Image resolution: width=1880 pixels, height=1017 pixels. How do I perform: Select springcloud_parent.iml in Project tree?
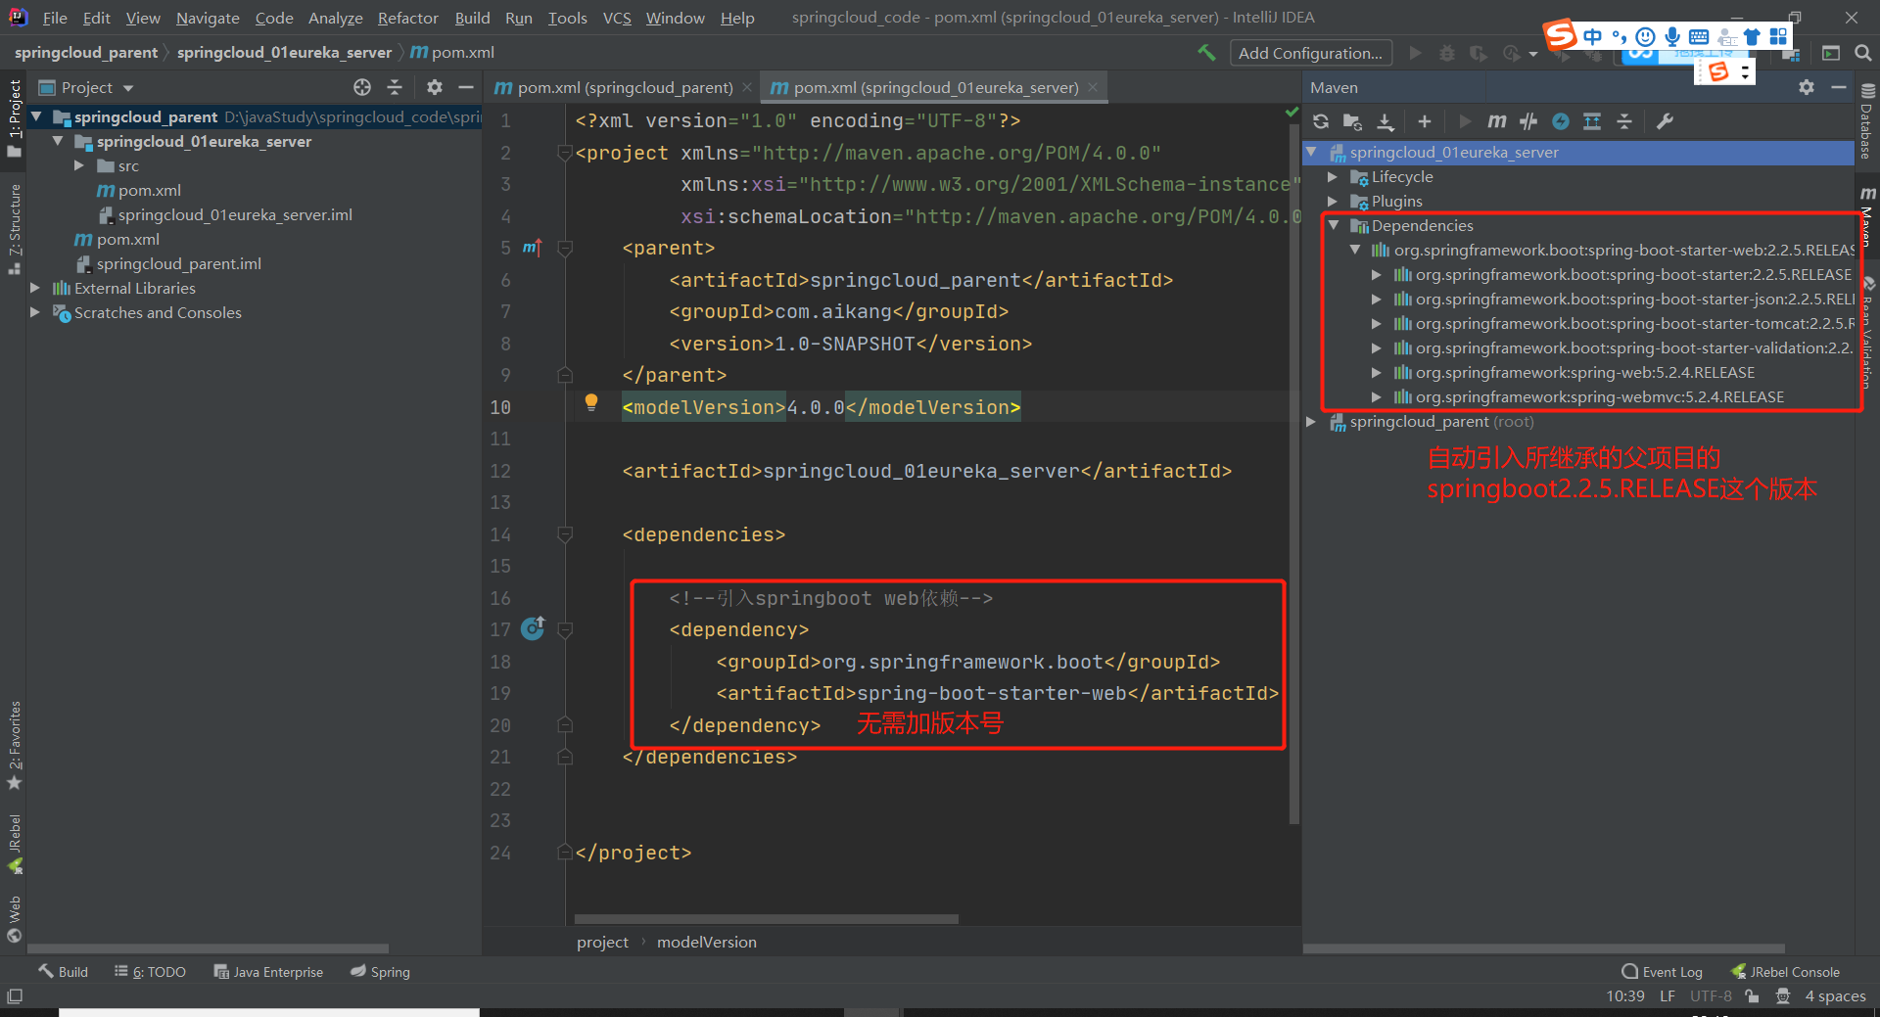(178, 263)
